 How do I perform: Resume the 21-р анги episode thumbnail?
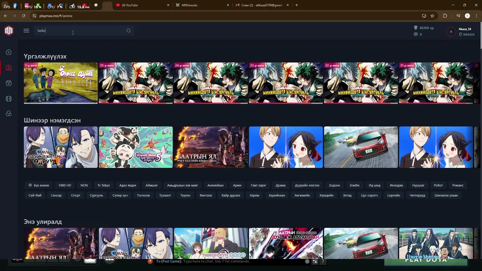point(436,83)
